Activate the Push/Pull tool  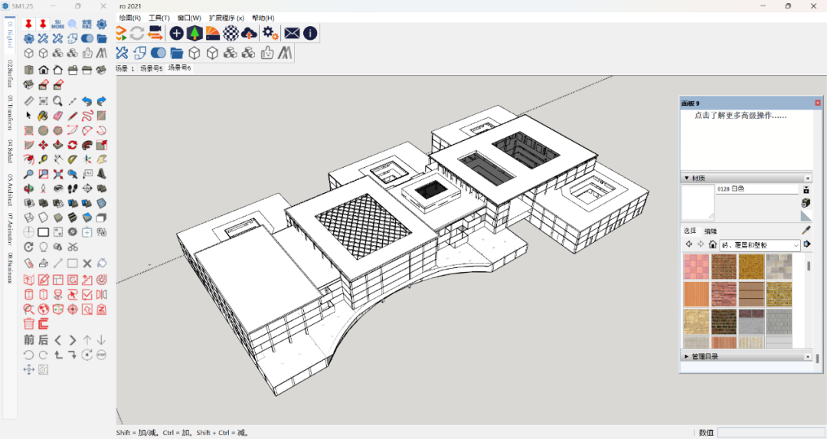tap(58, 145)
